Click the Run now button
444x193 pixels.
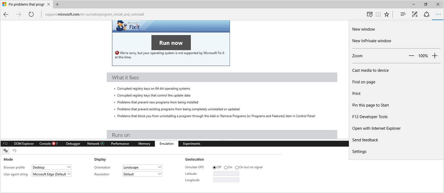(171, 43)
